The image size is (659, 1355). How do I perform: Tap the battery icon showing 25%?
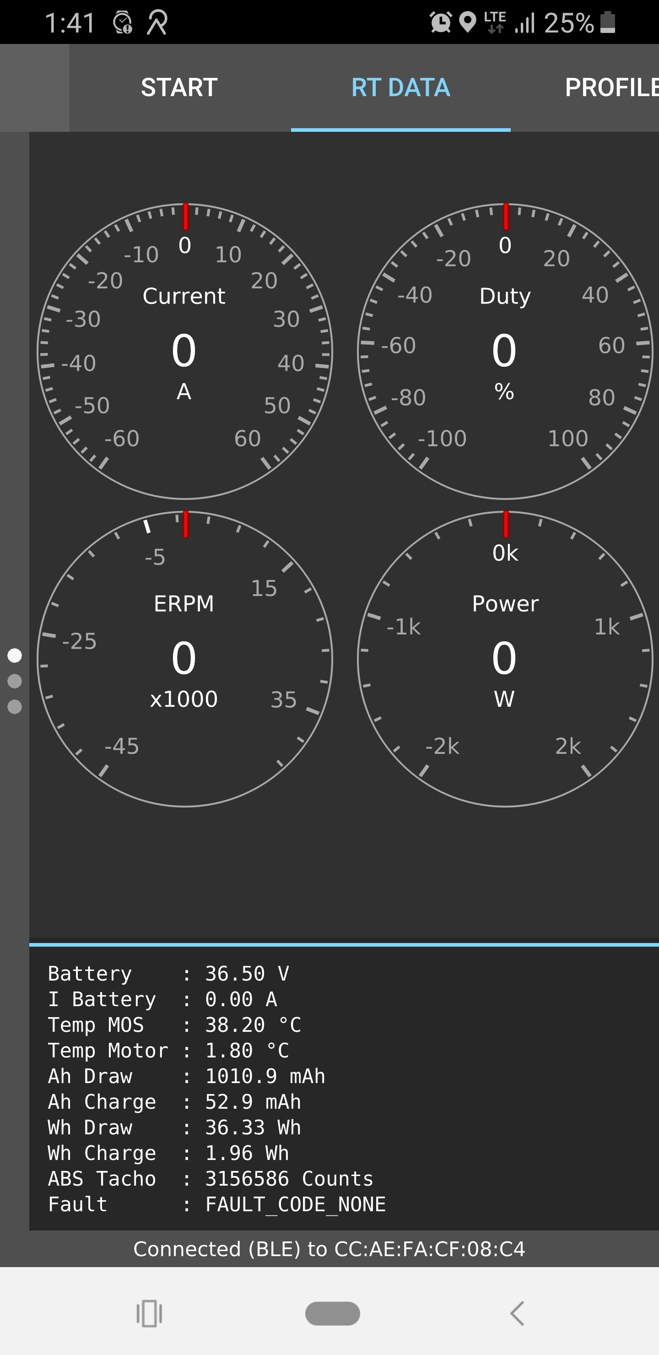607,22
